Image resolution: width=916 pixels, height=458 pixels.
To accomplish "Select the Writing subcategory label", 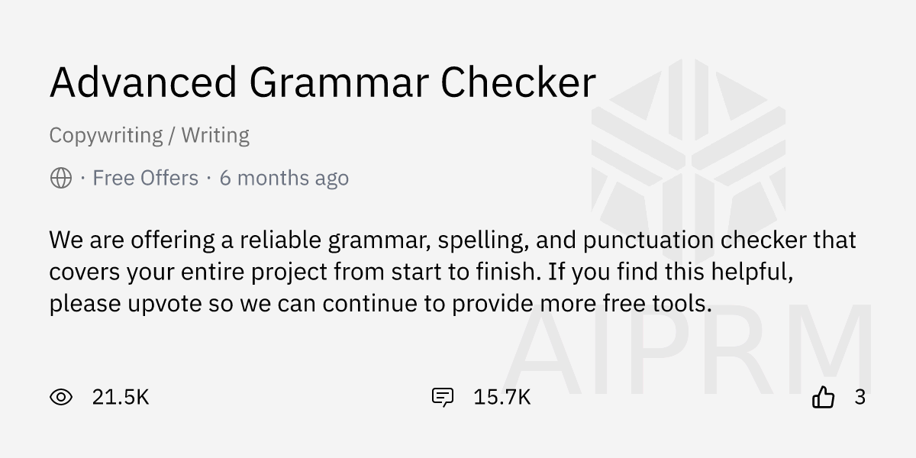I will (x=215, y=136).
